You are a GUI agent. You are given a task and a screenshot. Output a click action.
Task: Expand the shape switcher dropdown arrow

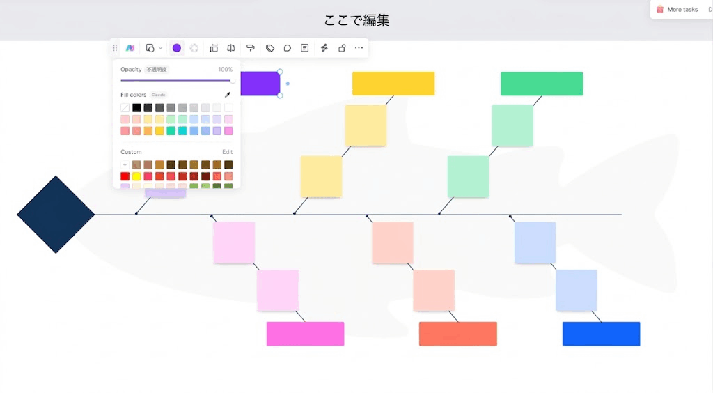[161, 48]
